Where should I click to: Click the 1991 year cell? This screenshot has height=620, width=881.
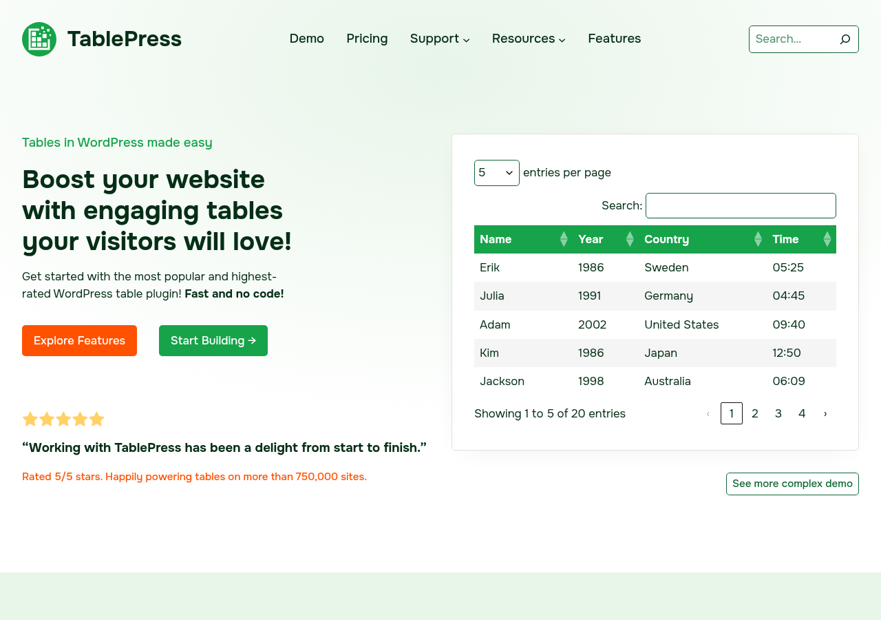tap(606, 296)
